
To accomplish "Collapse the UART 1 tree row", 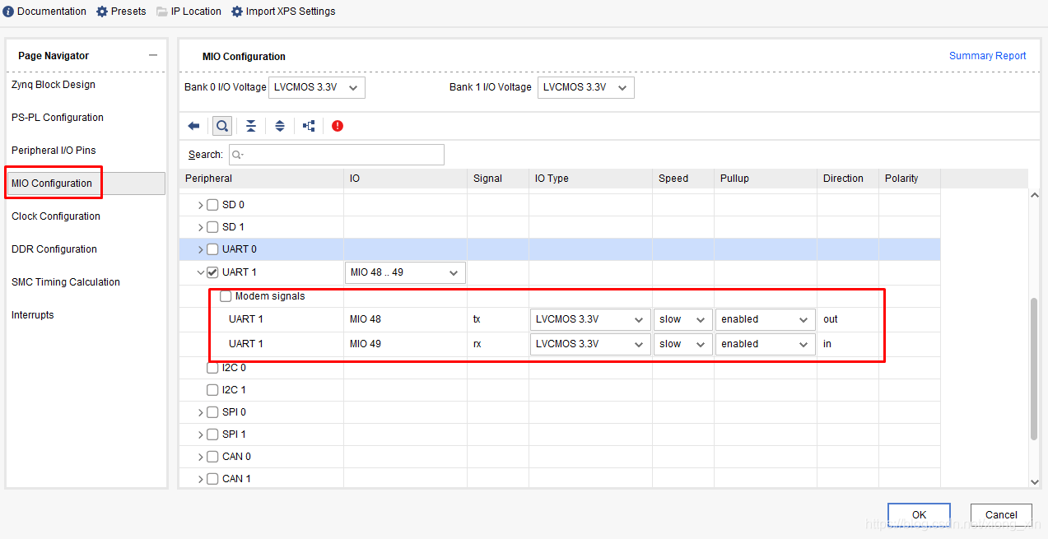I will (x=200, y=272).
